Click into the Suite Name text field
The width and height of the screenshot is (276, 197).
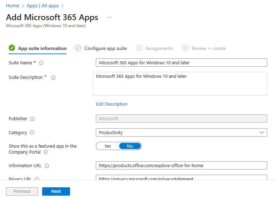pos(181,63)
